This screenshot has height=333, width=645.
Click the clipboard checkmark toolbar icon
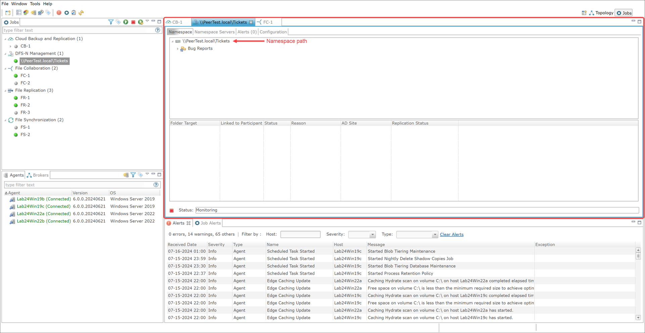coord(74,13)
